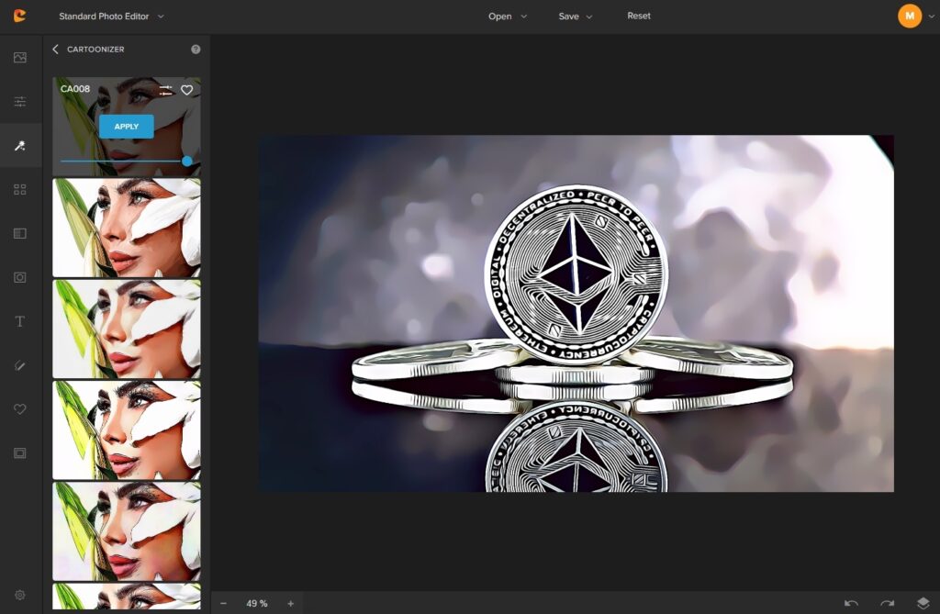Click the CARTOONIZER panel title

click(95, 50)
